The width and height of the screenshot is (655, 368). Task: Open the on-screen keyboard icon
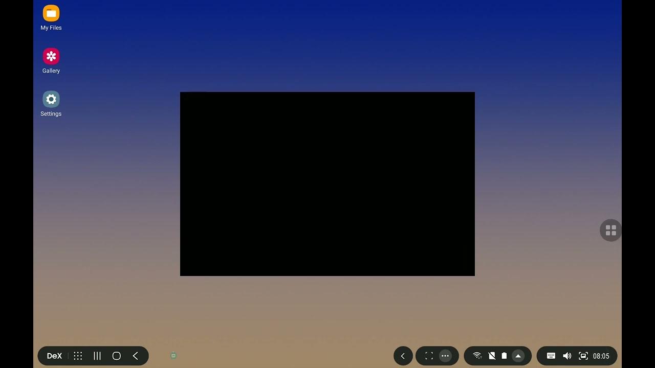[551, 356]
